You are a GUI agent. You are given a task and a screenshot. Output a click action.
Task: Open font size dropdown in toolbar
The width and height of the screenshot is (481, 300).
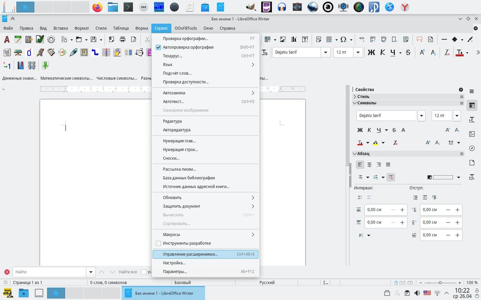(x=358, y=52)
